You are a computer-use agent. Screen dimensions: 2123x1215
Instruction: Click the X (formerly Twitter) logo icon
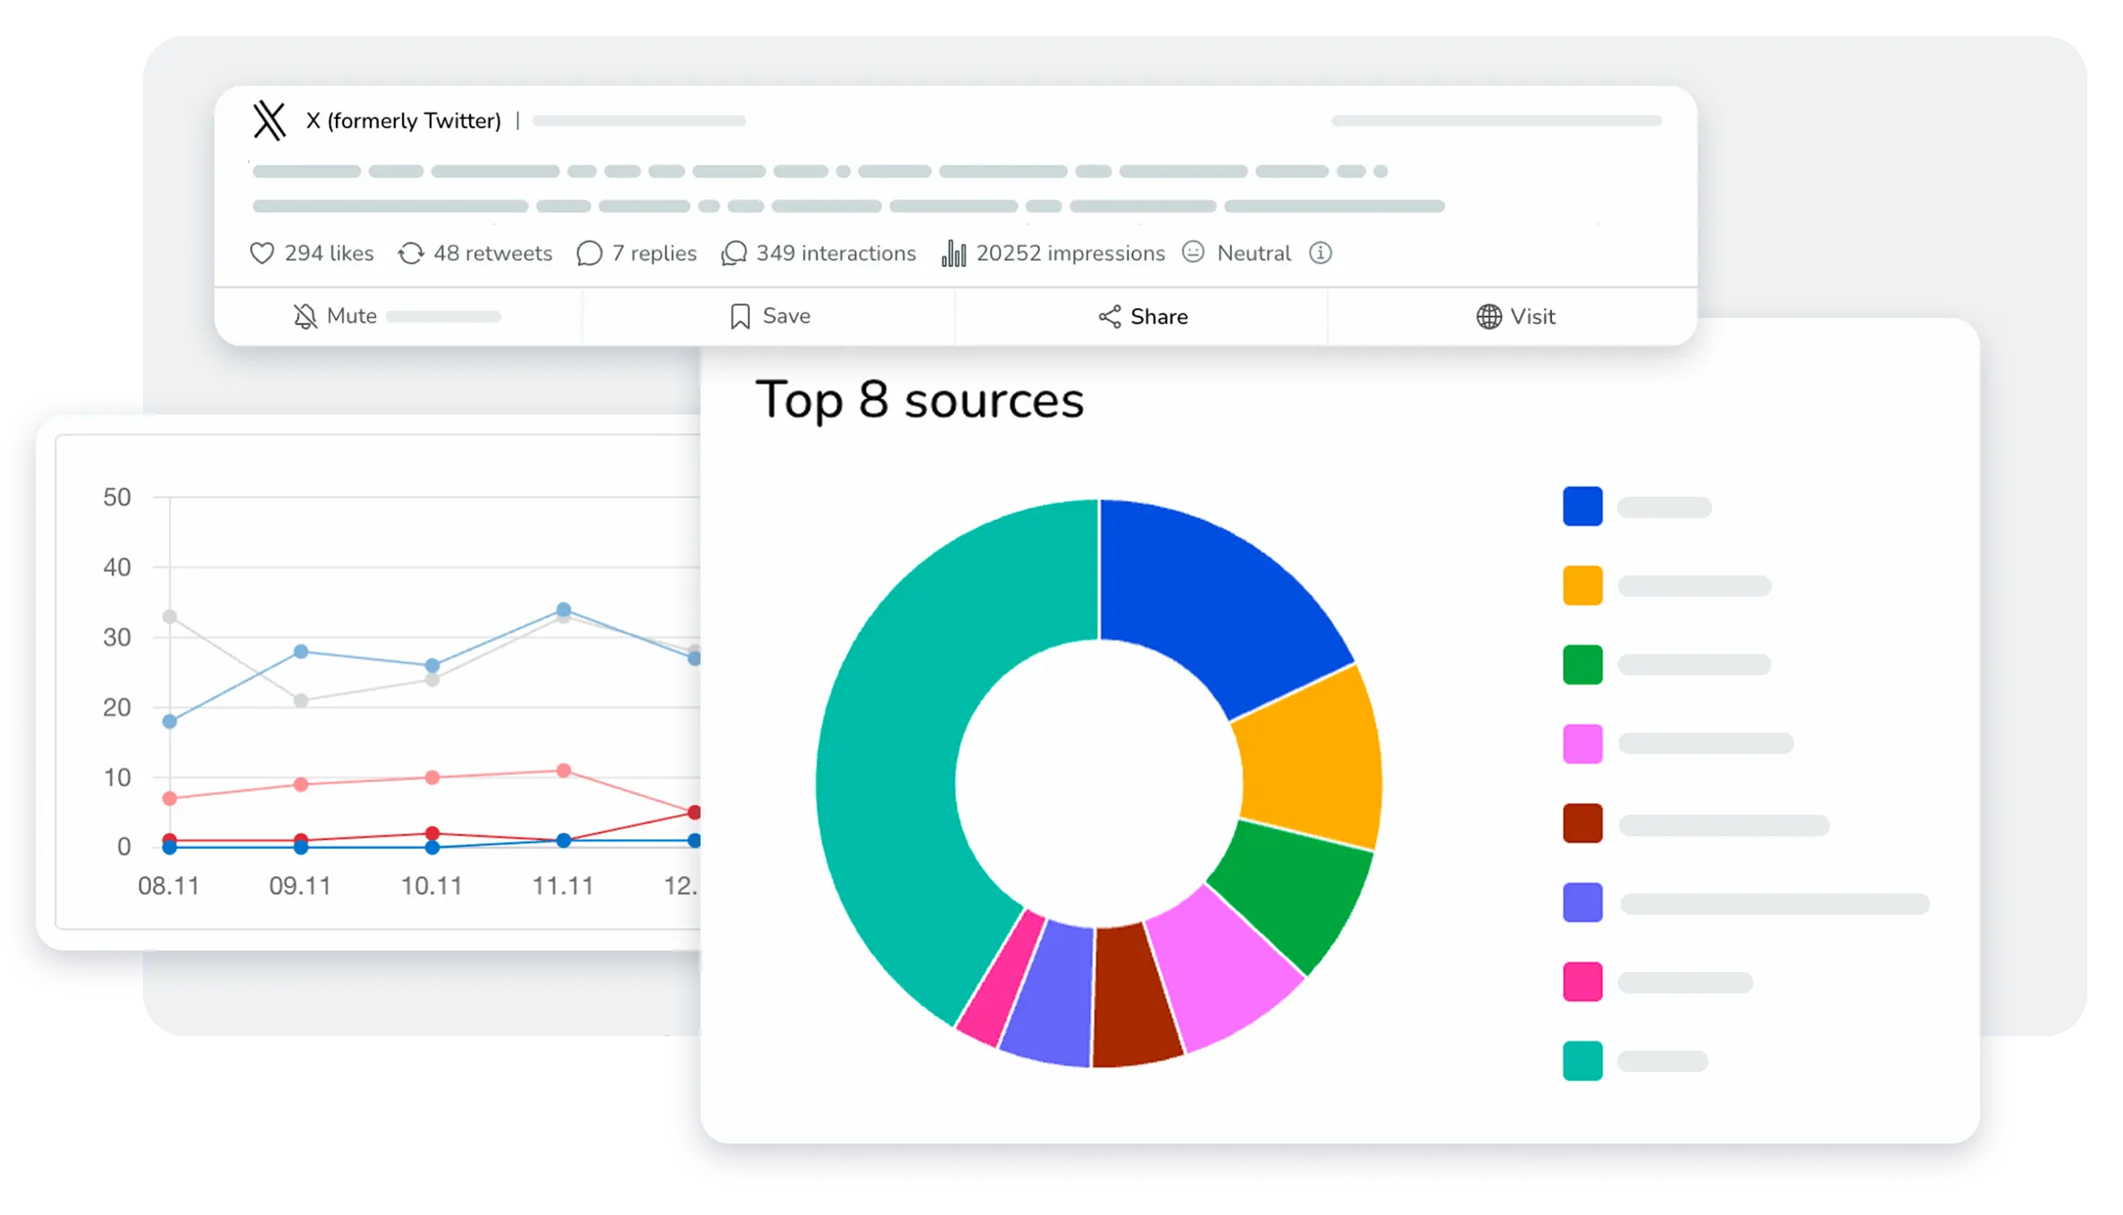point(269,121)
